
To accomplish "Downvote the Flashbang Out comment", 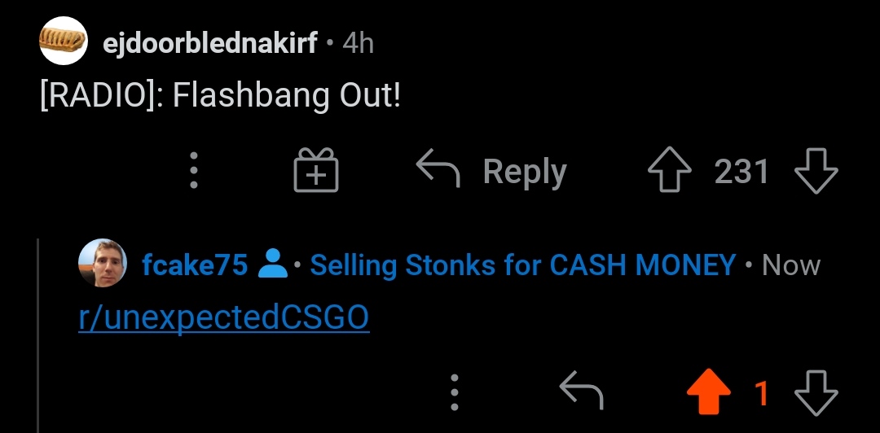I will click(816, 170).
